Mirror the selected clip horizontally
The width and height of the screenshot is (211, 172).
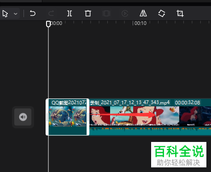click(143, 13)
